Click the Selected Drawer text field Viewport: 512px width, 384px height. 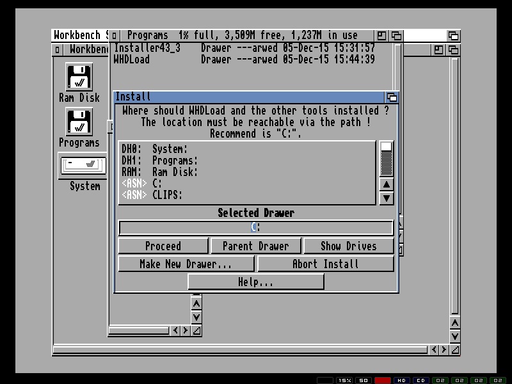pos(256,228)
